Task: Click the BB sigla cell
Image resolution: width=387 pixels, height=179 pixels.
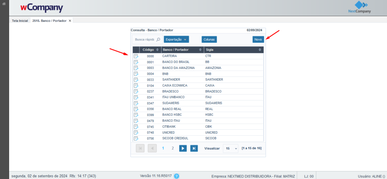Action: tap(207, 62)
